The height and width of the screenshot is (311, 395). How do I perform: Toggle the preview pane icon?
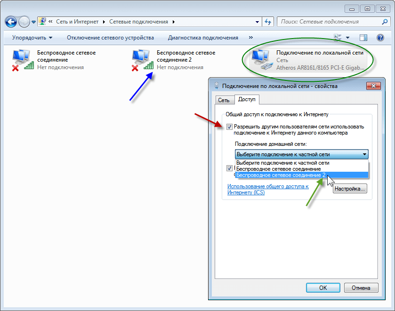click(x=363, y=38)
